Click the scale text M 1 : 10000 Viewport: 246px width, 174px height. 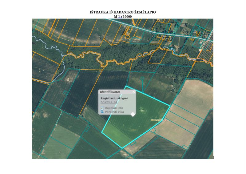(x=123, y=17)
